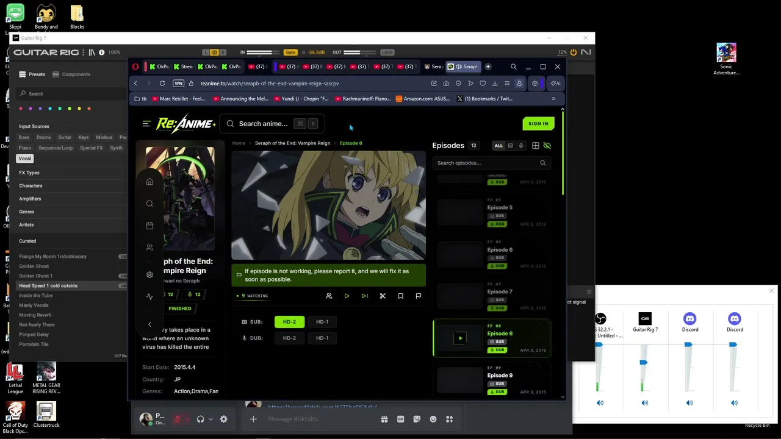The image size is (781, 439).
Task: Click the ReAnime site logo
Action: 186,124
